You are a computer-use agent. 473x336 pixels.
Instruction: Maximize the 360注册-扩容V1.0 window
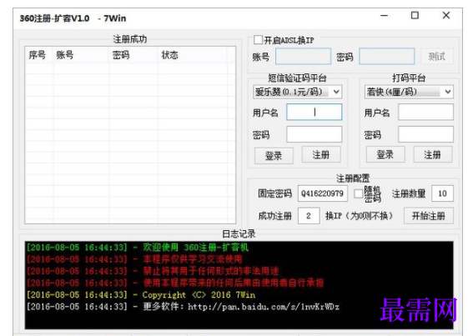[415, 15]
